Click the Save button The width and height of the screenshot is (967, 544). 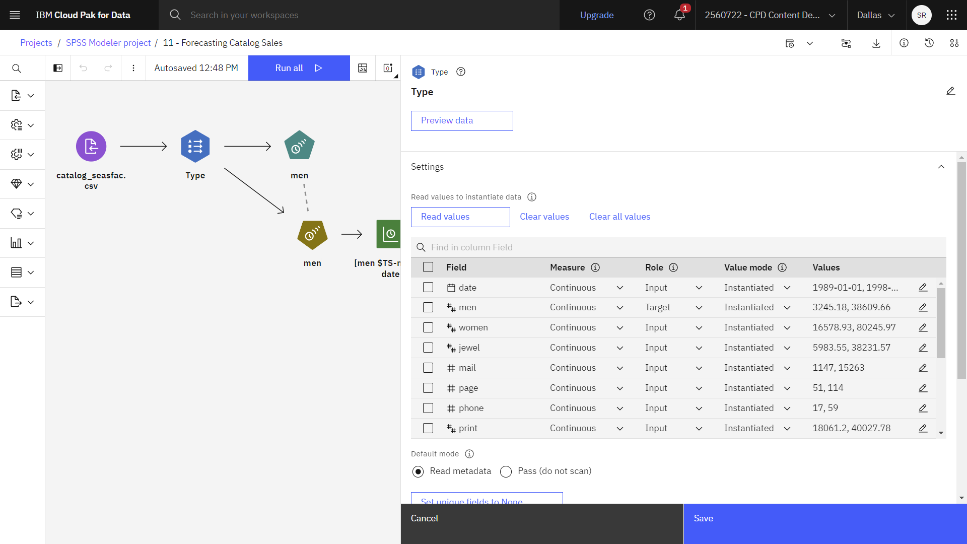coord(825,524)
